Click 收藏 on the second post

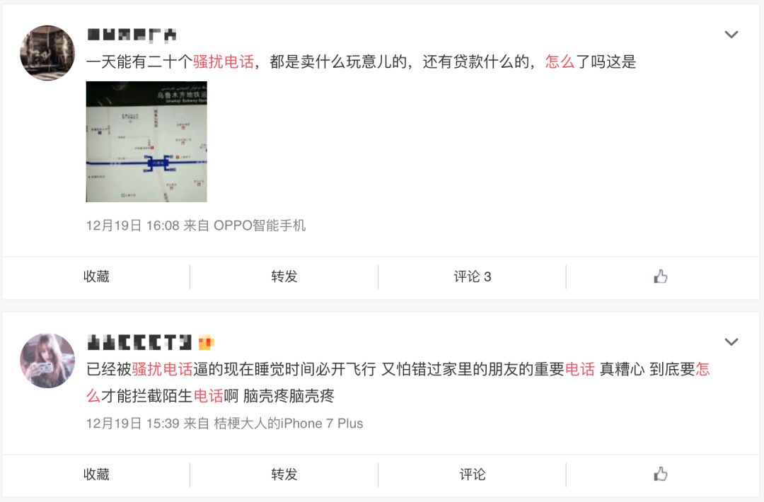click(96, 474)
